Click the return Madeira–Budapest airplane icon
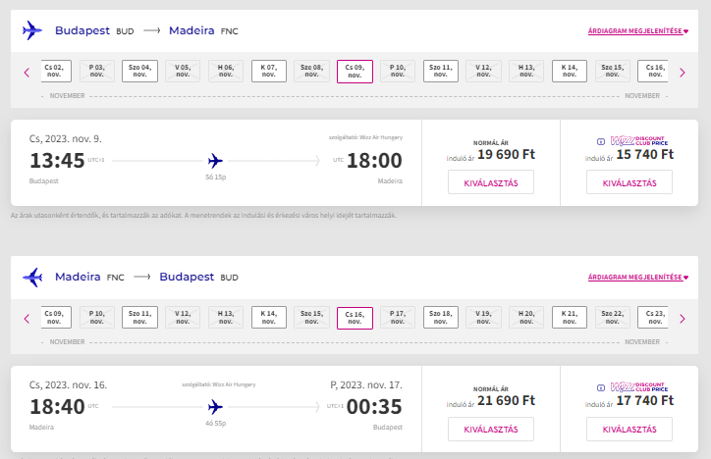This screenshot has height=459, width=711. click(32, 277)
